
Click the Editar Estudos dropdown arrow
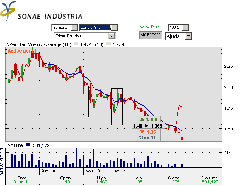pos(111,36)
